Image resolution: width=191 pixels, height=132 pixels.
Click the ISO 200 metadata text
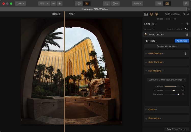coord(160,19)
